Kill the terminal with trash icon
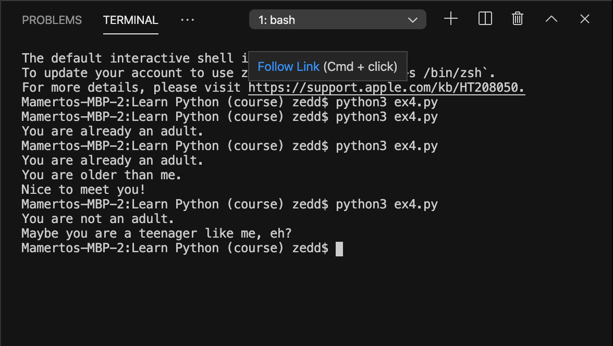Viewport: 613px width, 346px height. coord(517,19)
